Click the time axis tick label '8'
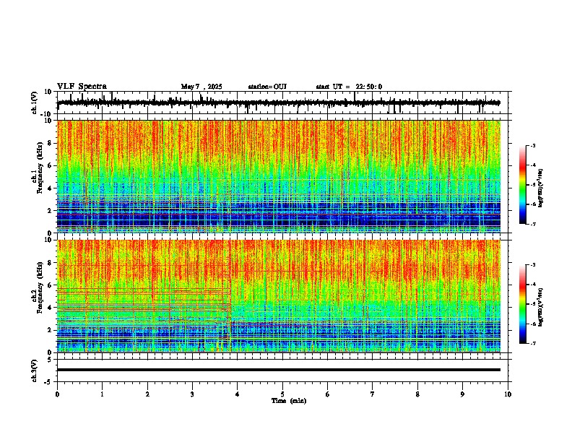Screen dimensions: 572x442 [x=417, y=394]
